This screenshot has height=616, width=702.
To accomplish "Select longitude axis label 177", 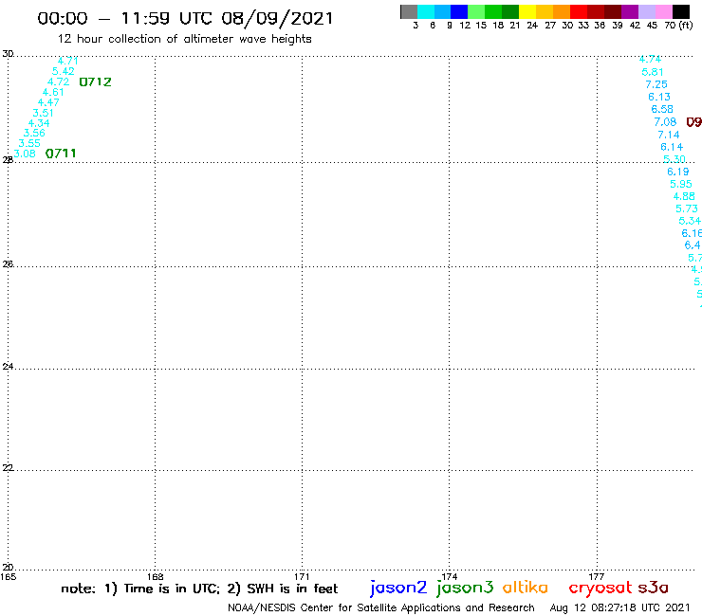I will tap(597, 576).
